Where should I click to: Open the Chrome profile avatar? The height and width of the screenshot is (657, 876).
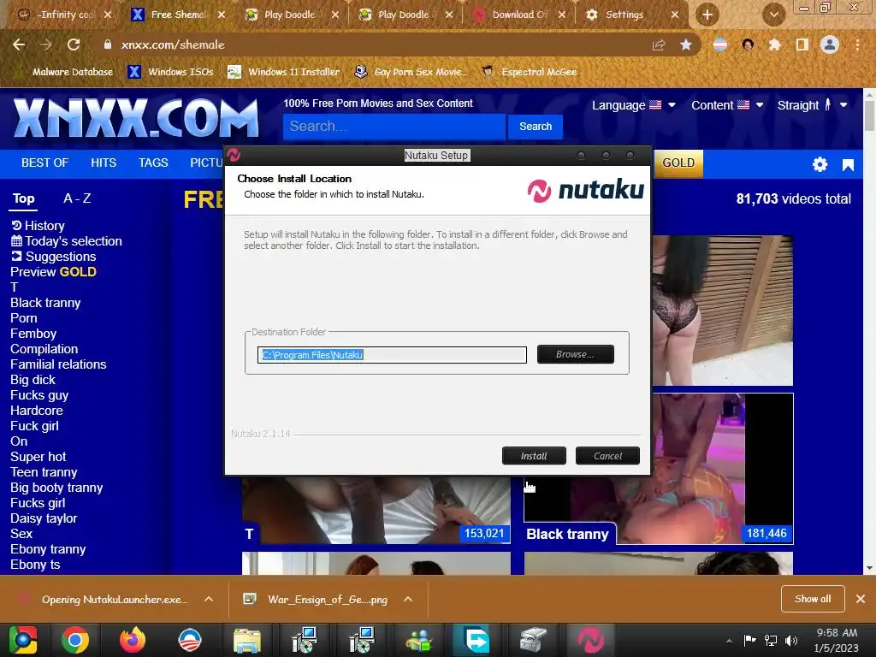(830, 44)
